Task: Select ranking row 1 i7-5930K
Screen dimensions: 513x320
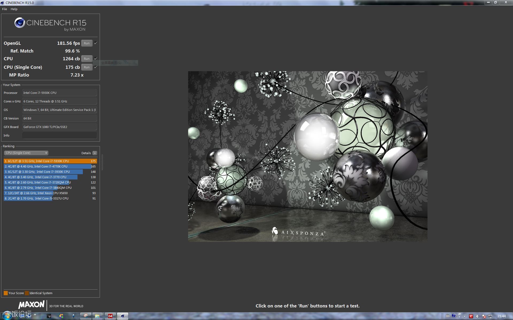Action: point(50,161)
